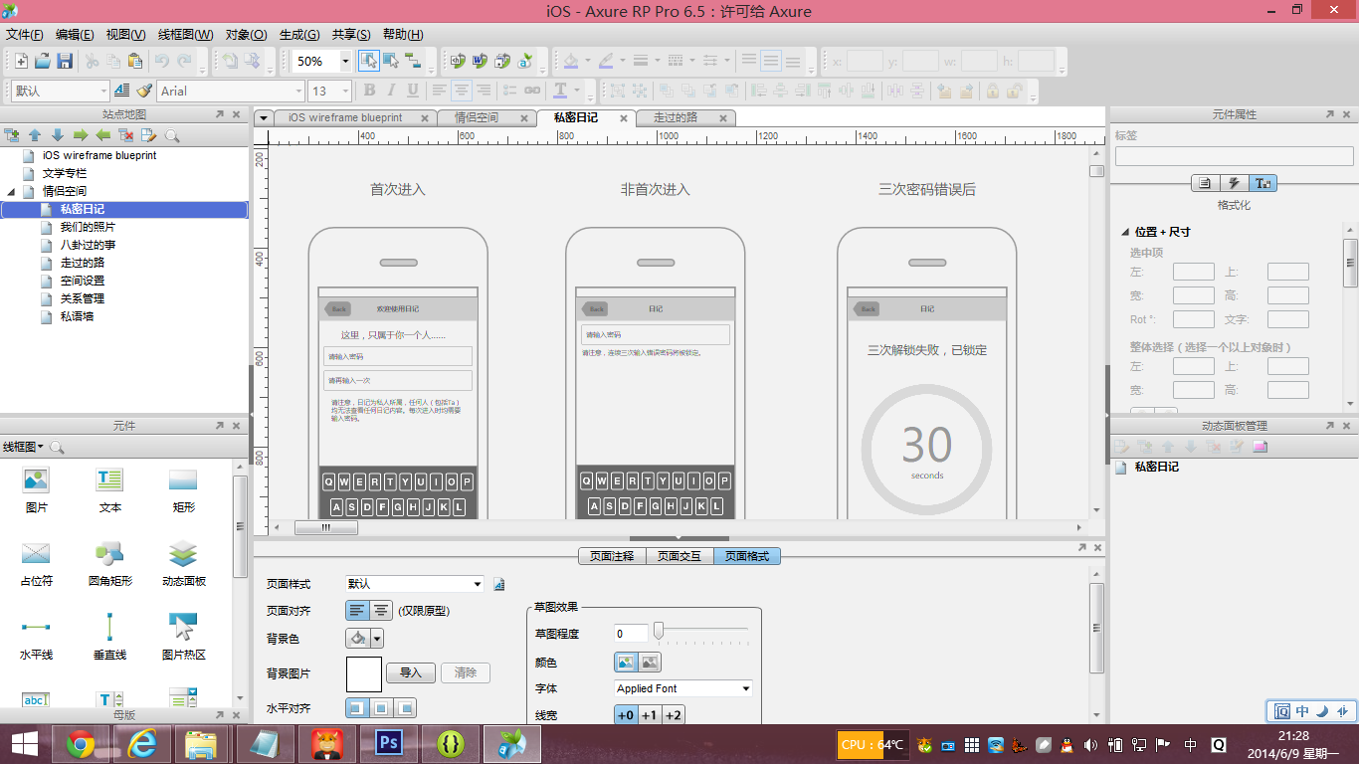Image resolution: width=1359 pixels, height=764 pixels.
Task: Open the tab list arrow left of the page tabs
Action: (264, 117)
